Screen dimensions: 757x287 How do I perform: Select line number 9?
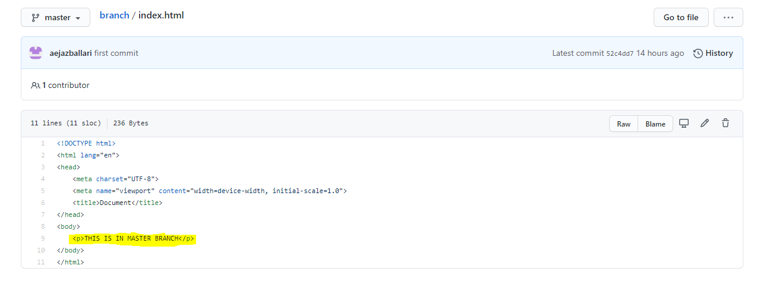coord(42,238)
